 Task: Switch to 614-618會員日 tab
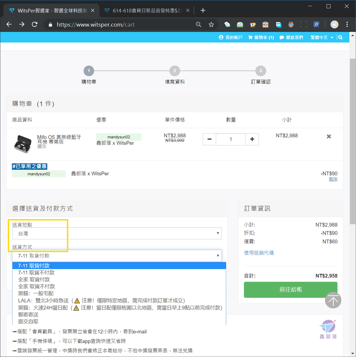[147, 10]
